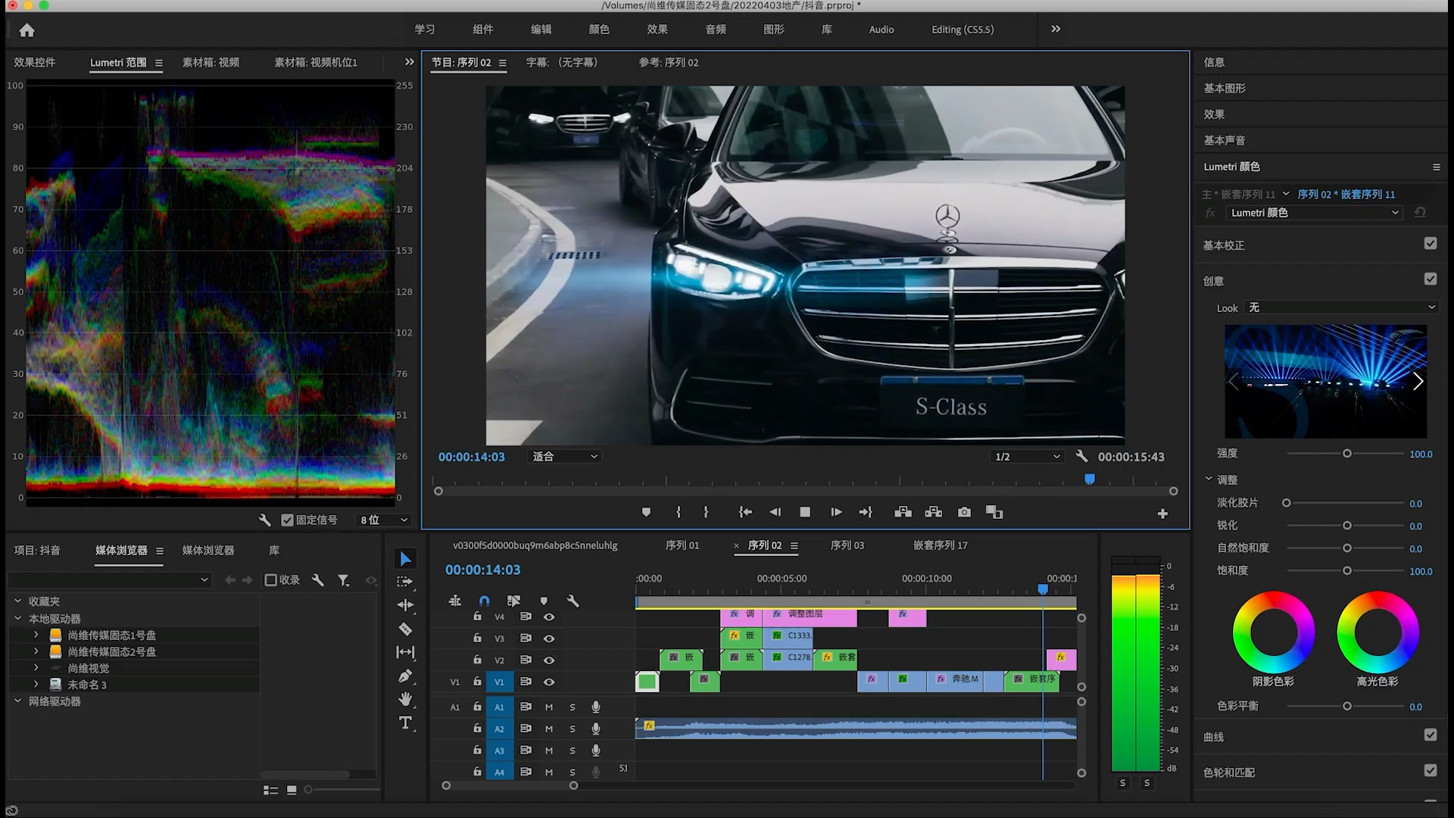Open the Essential Graphics panel
The height and width of the screenshot is (818, 1454).
(1225, 88)
